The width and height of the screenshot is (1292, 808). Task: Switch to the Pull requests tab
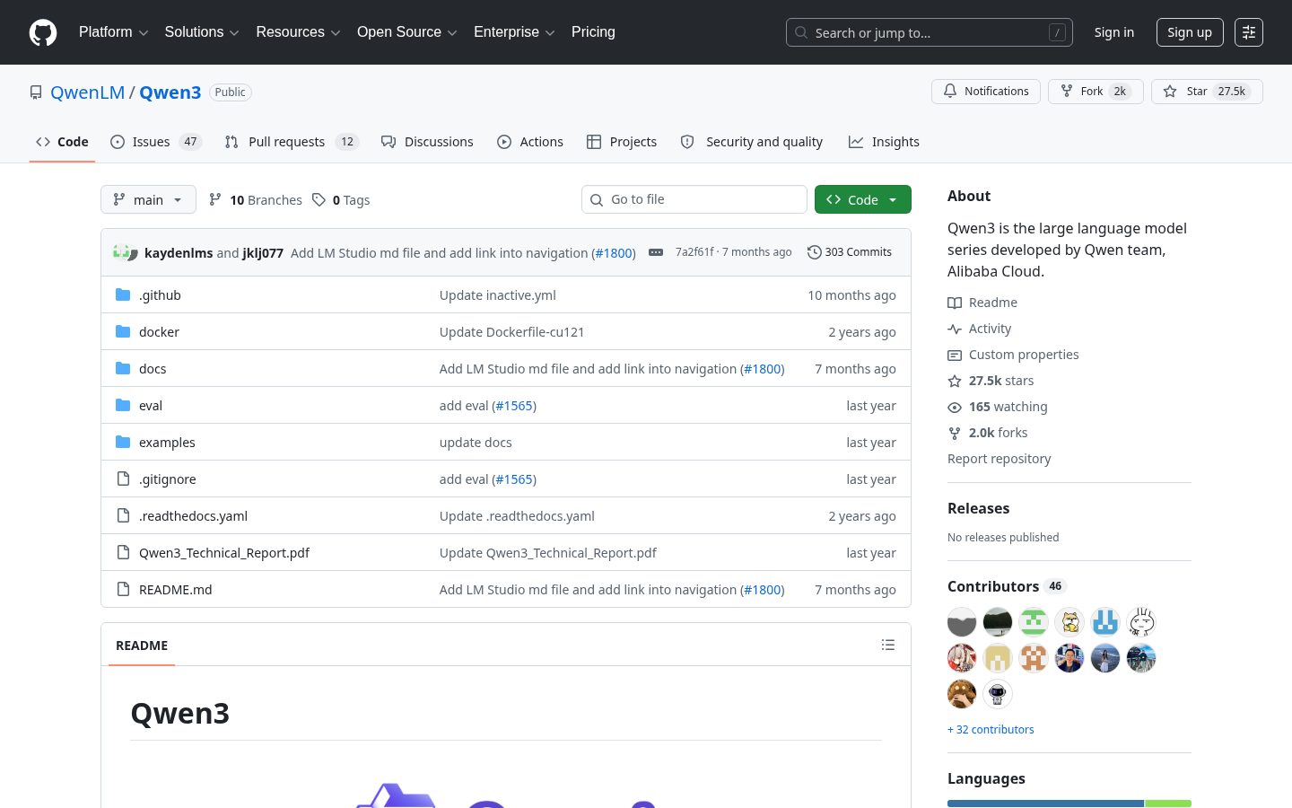292,142
